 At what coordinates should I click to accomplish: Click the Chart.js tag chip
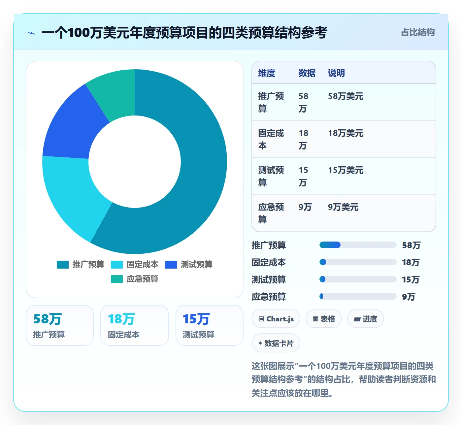coord(276,319)
